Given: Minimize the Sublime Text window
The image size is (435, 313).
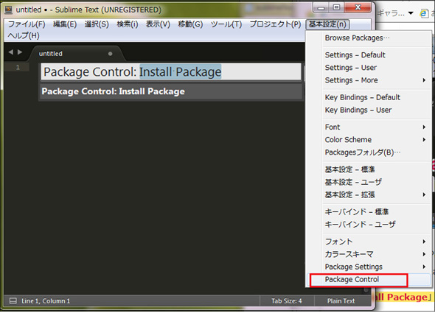Looking at the screenshot, I should coord(321,7).
